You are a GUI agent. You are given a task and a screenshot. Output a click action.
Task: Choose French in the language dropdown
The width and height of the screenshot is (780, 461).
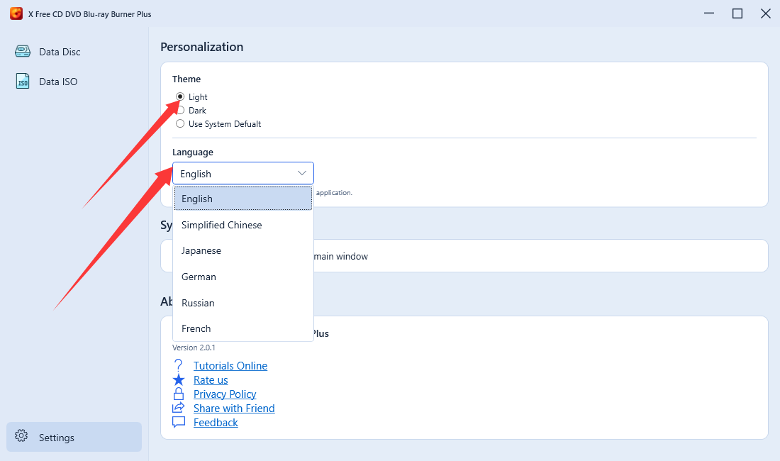click(x=243, y=328)
